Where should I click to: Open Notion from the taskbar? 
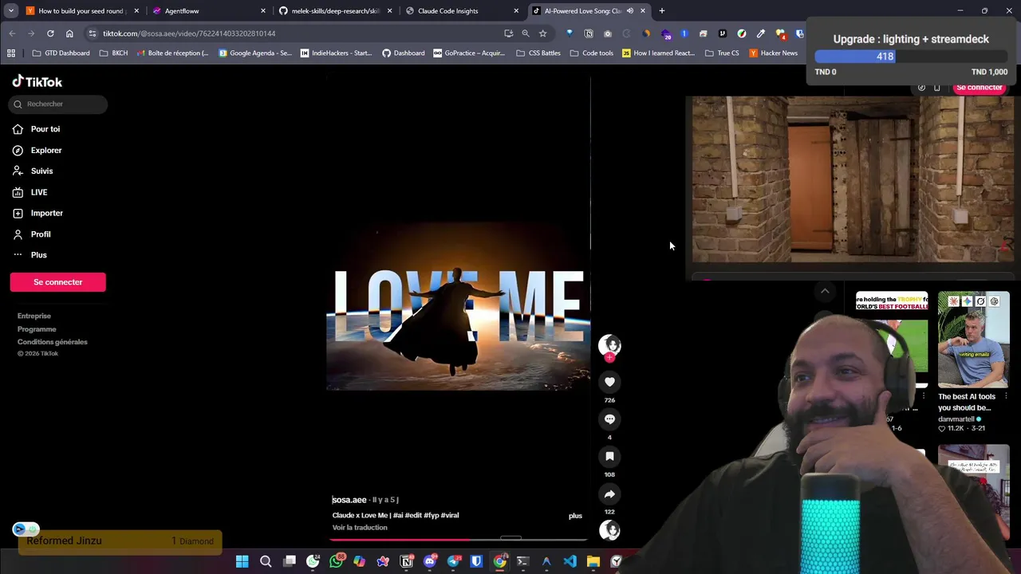tap(407, 562)
